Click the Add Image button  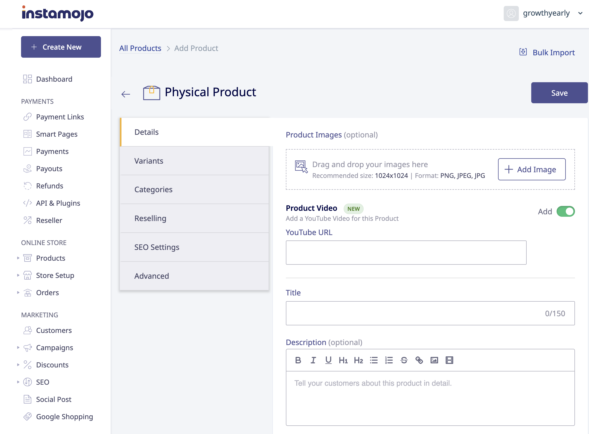532,169
